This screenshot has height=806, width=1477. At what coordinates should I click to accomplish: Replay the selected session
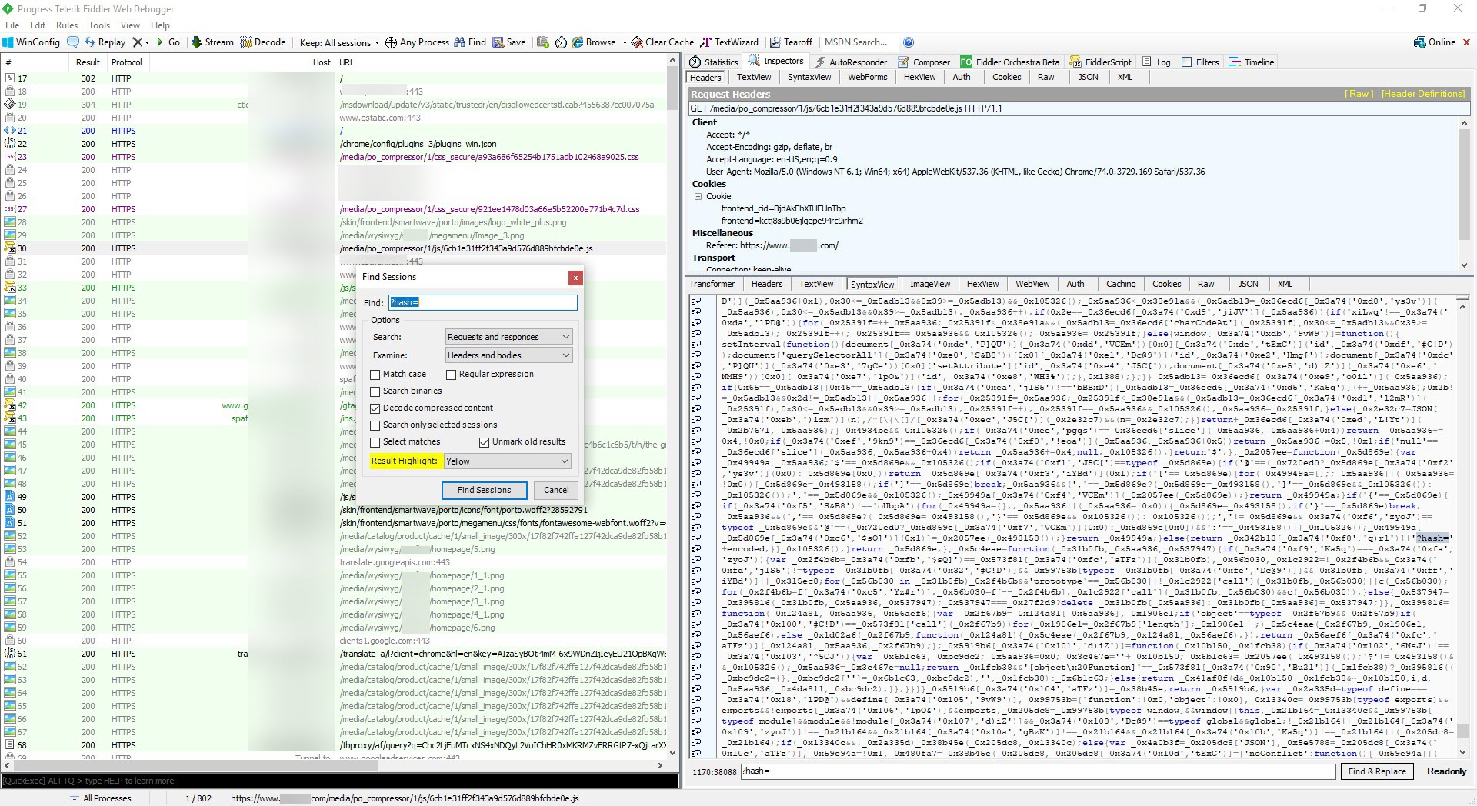pos(105,42)
